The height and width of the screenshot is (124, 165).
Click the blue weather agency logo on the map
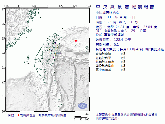tap(82, 106)
